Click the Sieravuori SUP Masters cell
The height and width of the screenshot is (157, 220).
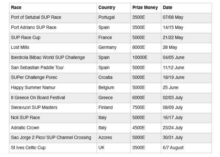(x=34, y=107)
